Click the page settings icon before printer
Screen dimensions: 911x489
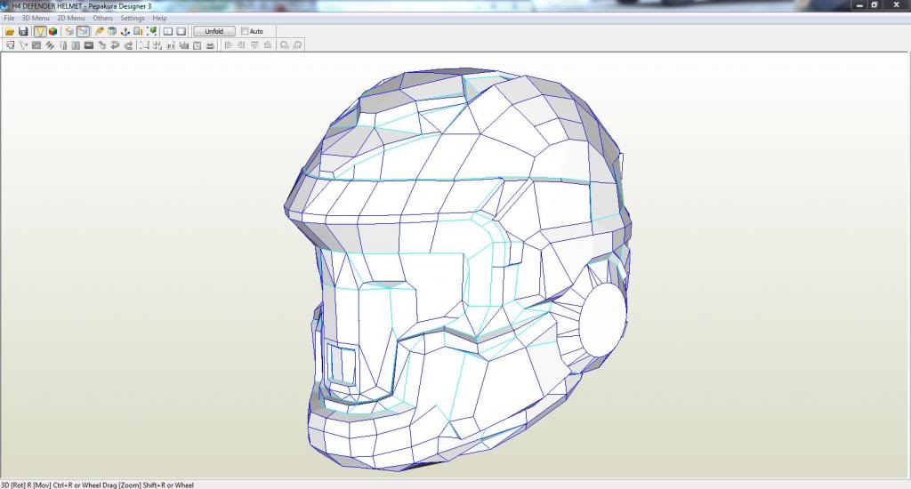click(x=197, y=45)
